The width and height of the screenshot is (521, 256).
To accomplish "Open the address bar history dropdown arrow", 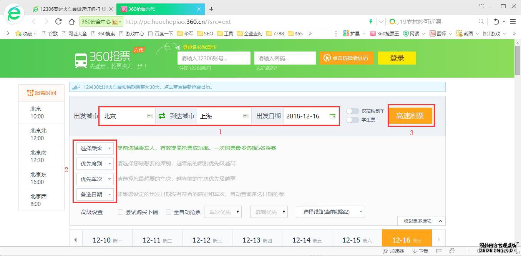I will click(x=381, y=22).
